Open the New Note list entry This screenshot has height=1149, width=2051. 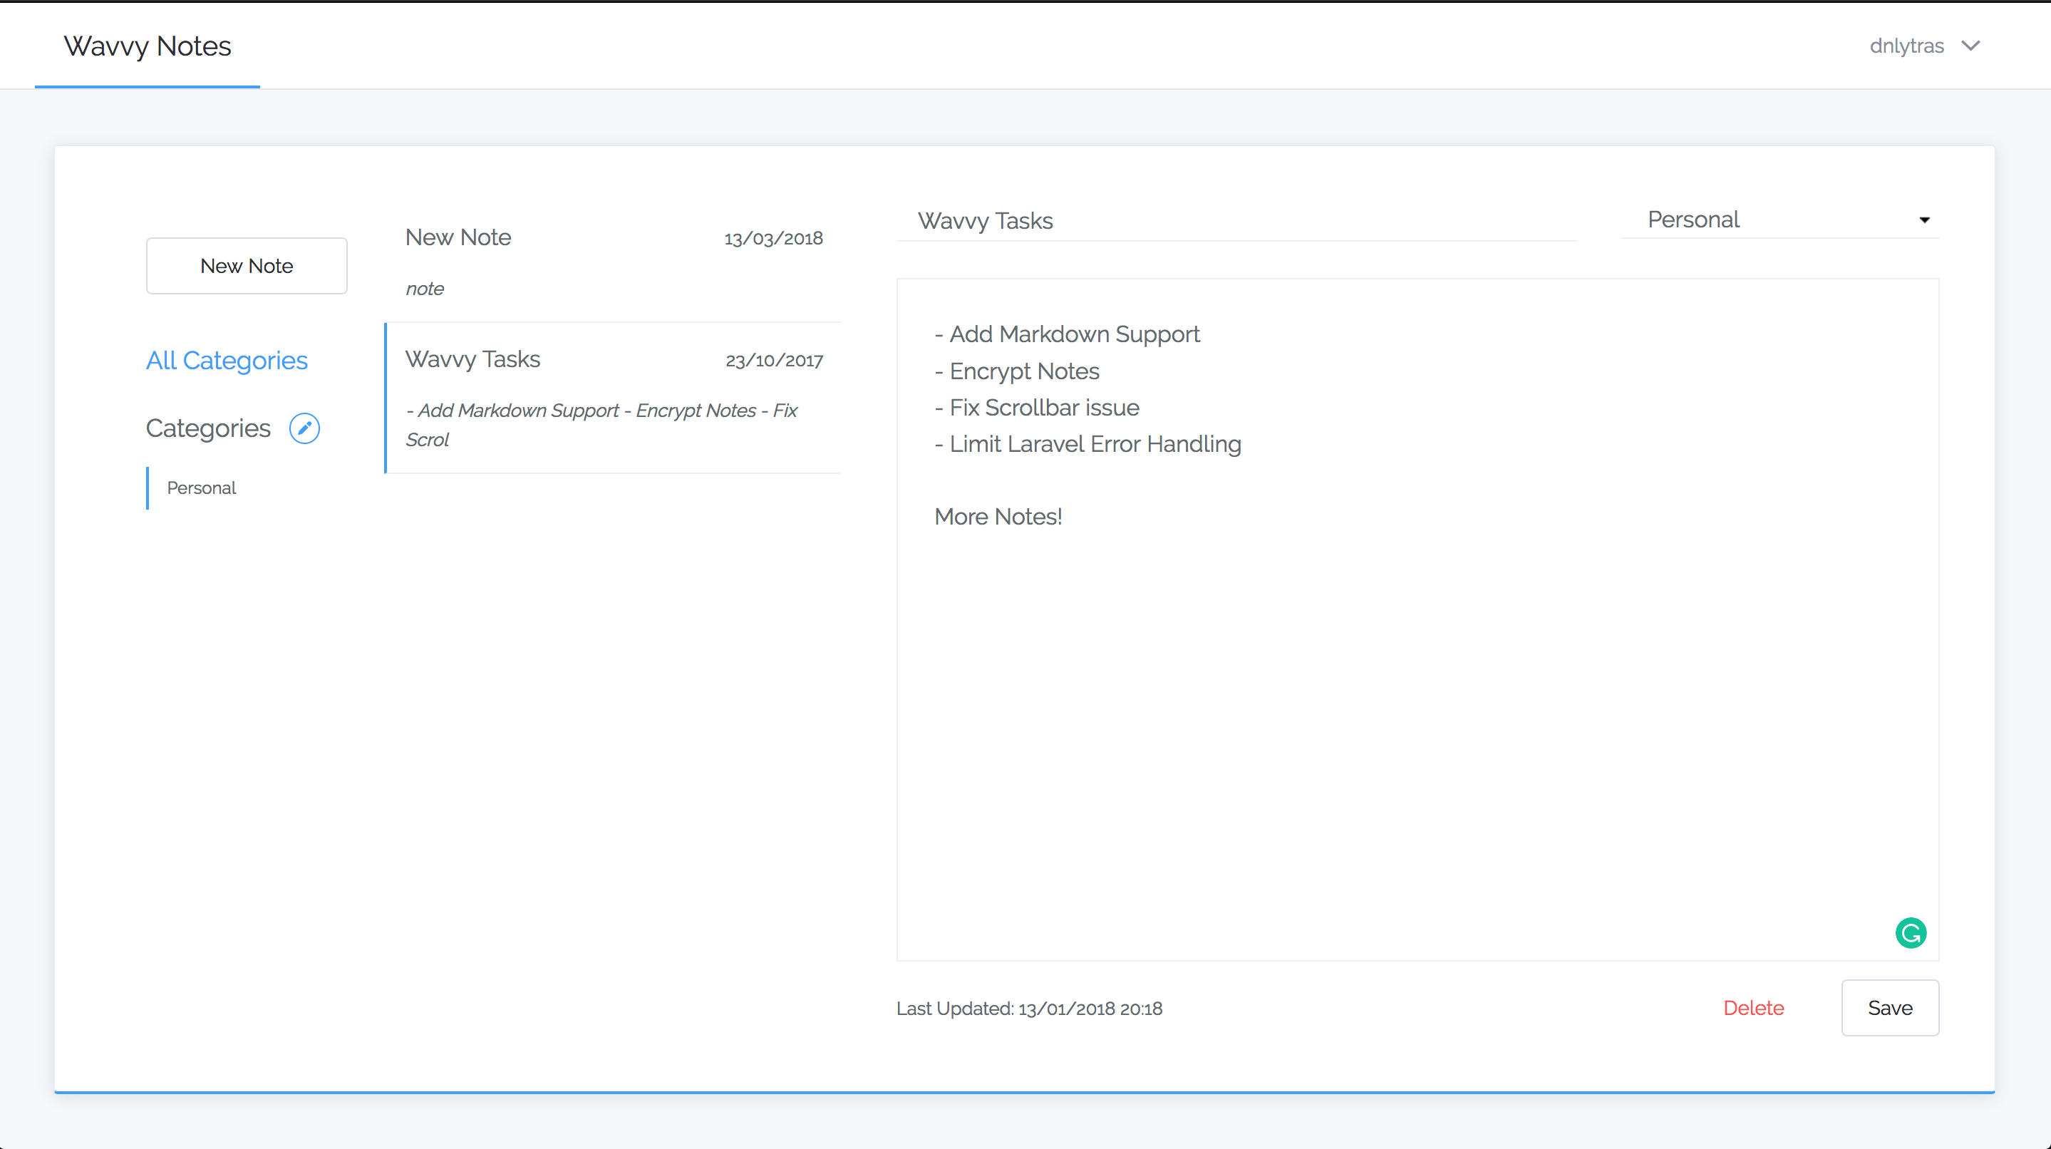point(458,237)
